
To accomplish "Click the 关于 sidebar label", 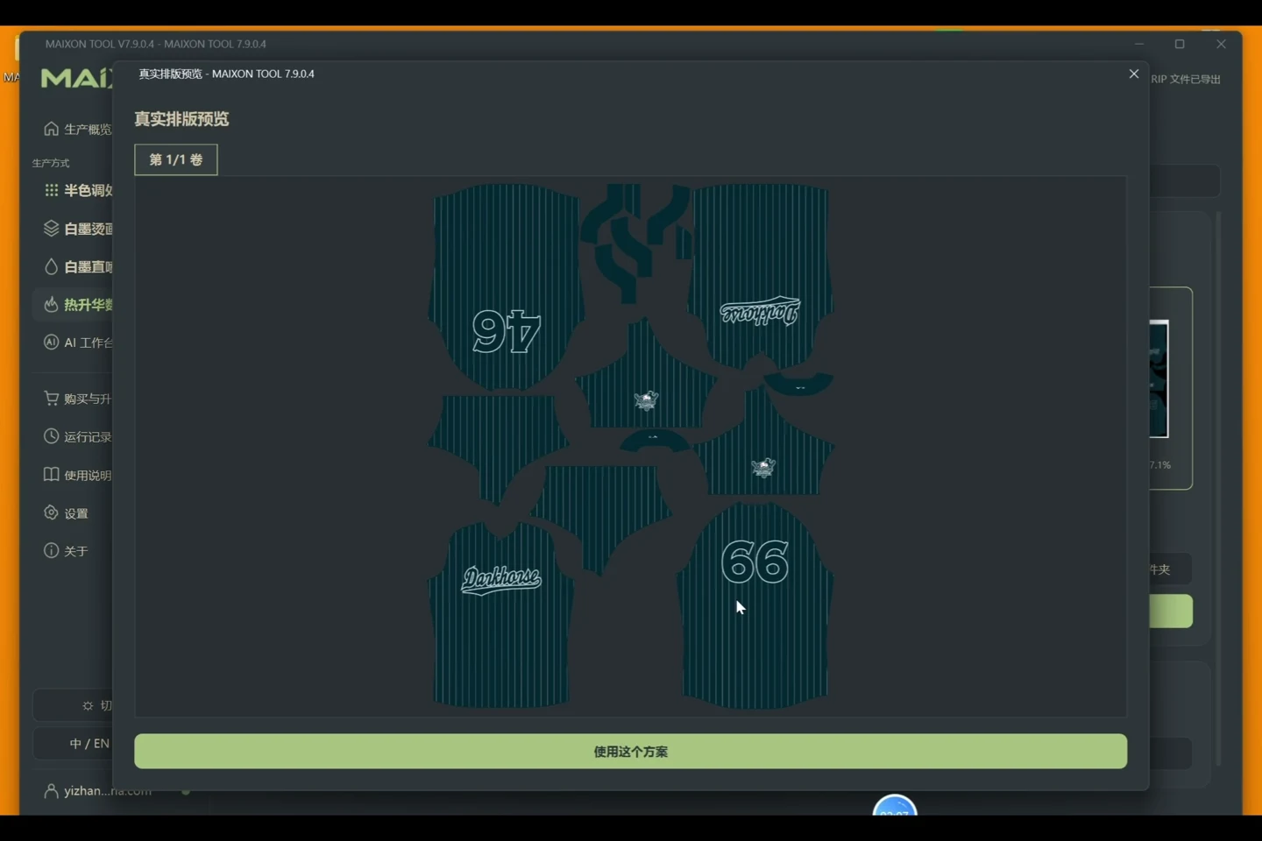I will pyautogui.click(x=76, y=551).
